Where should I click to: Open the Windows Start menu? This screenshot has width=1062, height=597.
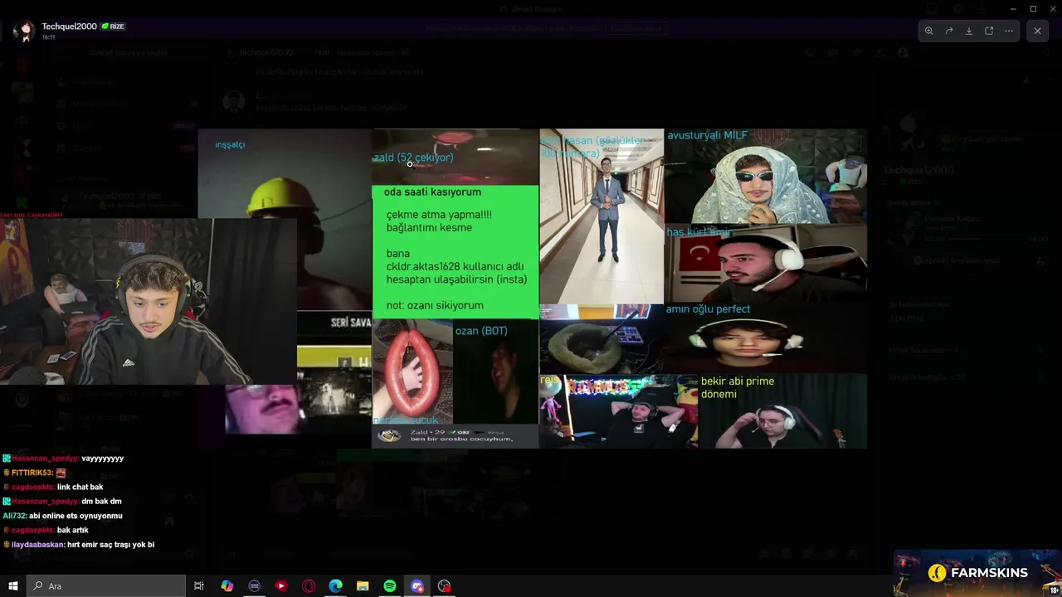[x=13, y=586]
